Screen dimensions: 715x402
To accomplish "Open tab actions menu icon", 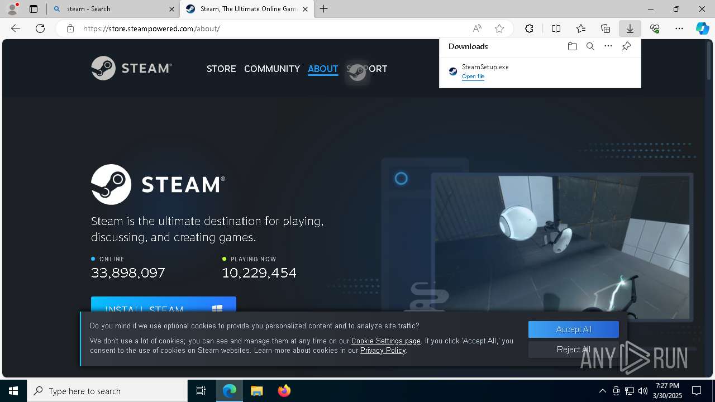I will 34,9.
